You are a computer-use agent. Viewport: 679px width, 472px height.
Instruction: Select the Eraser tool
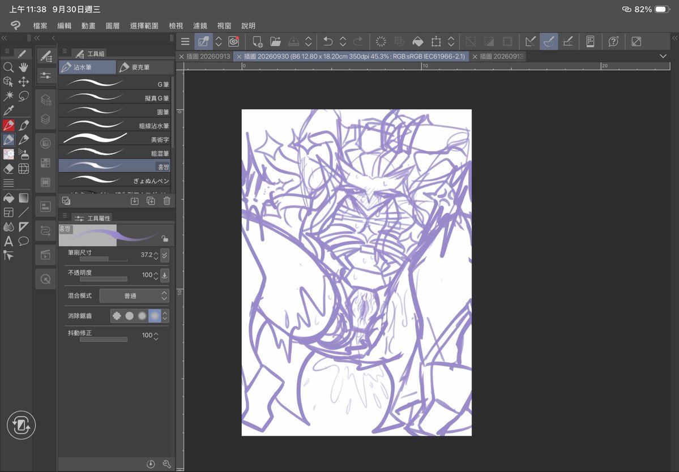[x=8, y=169]
